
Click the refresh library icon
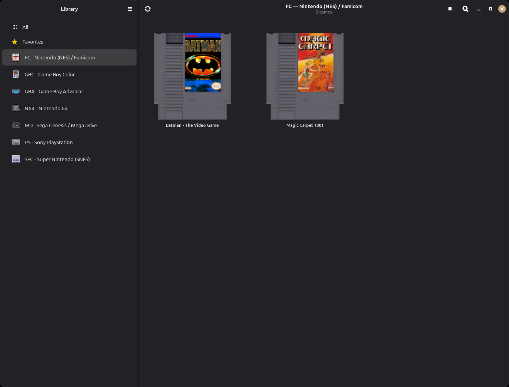click(x=148, y=9)
